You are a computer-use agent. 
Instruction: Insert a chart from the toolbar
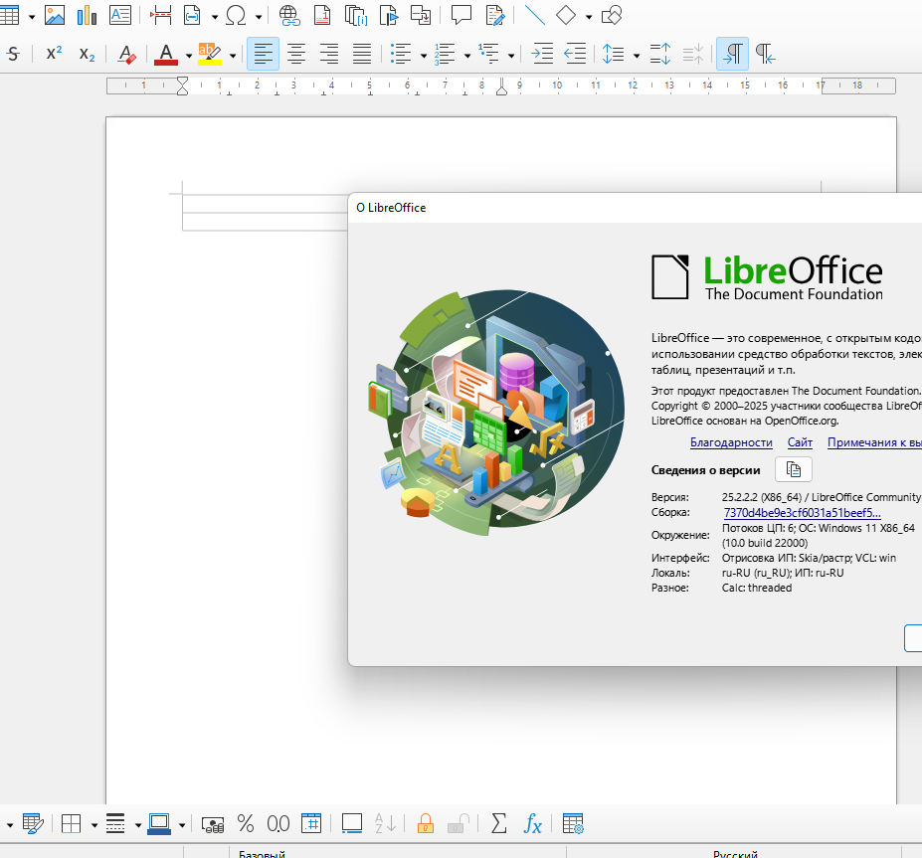pos(87,15)
